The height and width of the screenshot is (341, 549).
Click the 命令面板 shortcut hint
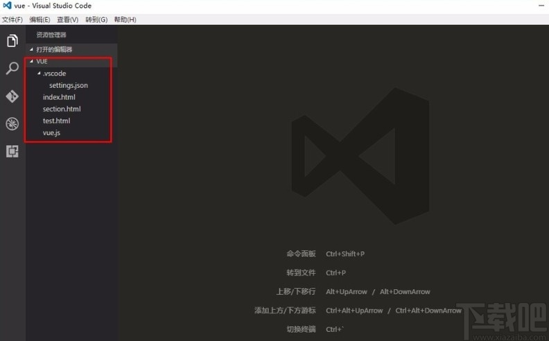(301, 254)
